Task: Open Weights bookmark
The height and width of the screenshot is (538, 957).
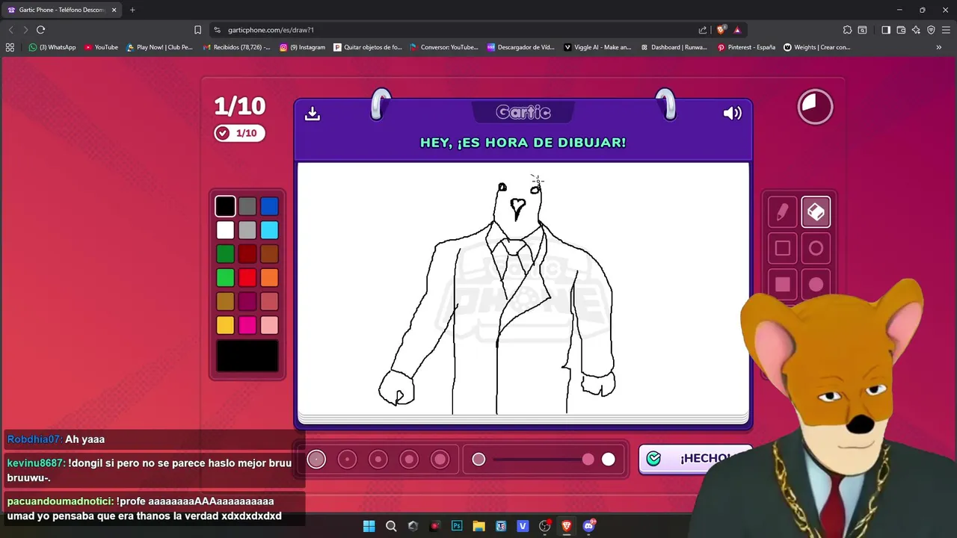Action: (817, 47)
